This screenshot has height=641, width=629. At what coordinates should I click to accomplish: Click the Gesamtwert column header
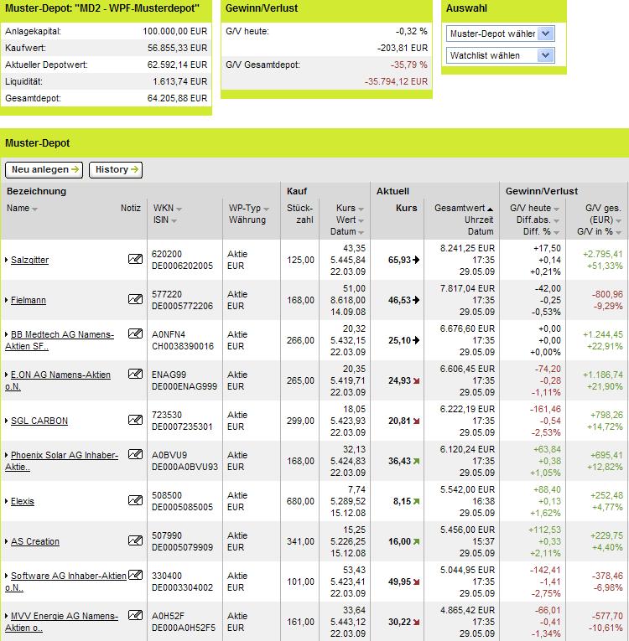(x=460, y=208)
